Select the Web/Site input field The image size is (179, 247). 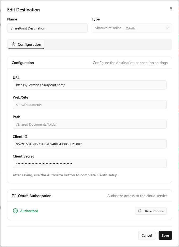90,105
